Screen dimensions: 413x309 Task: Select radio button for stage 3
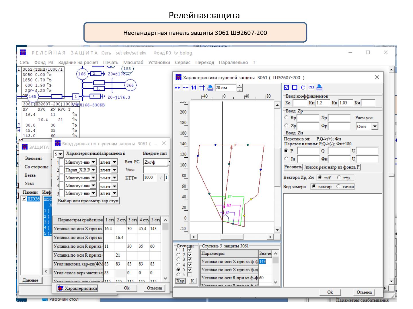pos(178,260)
